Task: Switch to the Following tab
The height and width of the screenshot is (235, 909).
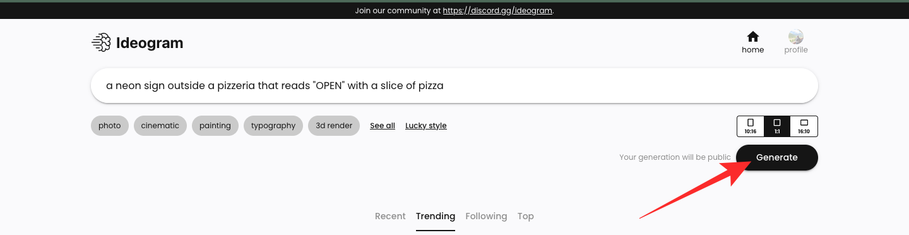Action: (x=486, y=216)
